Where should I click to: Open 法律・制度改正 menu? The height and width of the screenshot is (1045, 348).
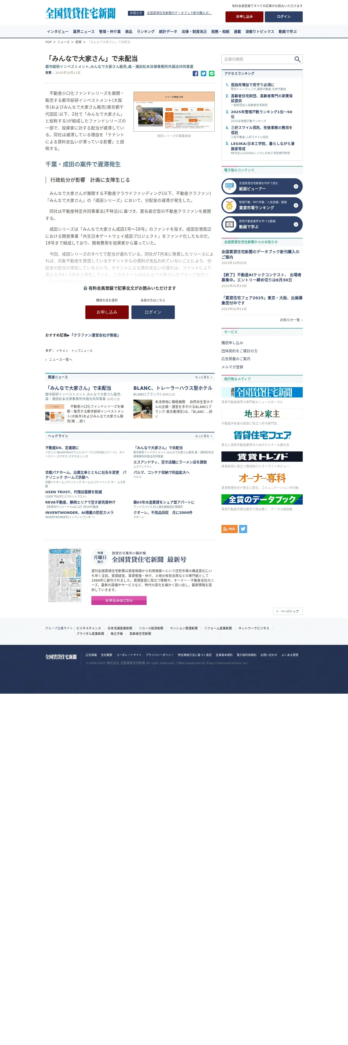pyautogui.click(x=194, y=32)
